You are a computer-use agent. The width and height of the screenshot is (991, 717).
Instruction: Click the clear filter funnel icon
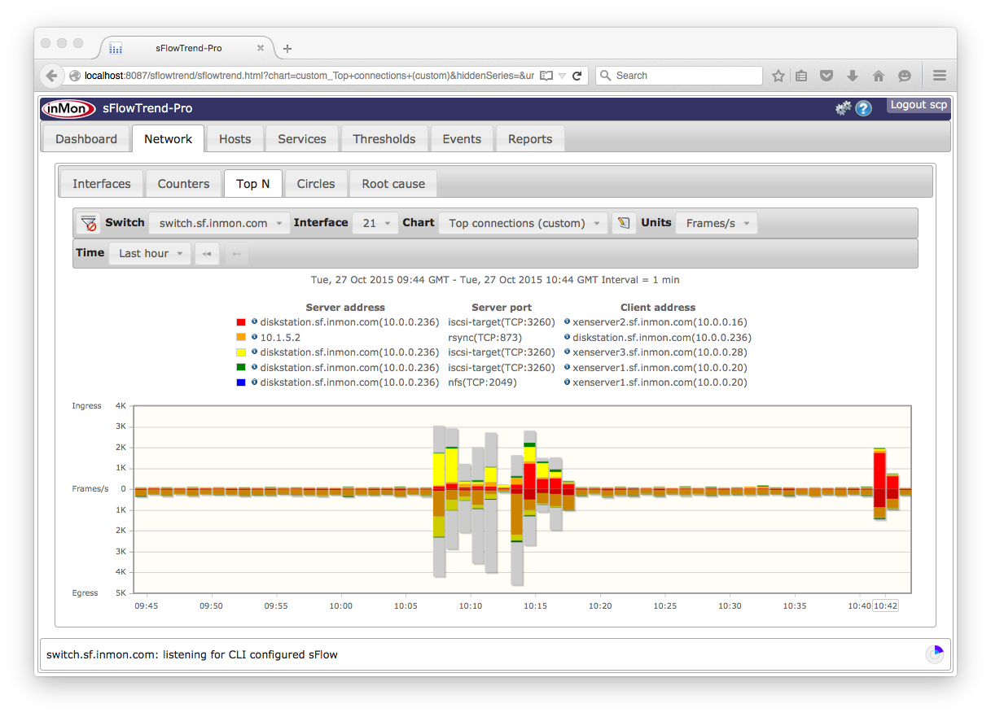[88, 223]
